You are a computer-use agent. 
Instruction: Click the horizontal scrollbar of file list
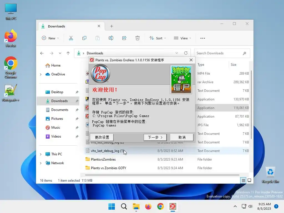(162, 175)
